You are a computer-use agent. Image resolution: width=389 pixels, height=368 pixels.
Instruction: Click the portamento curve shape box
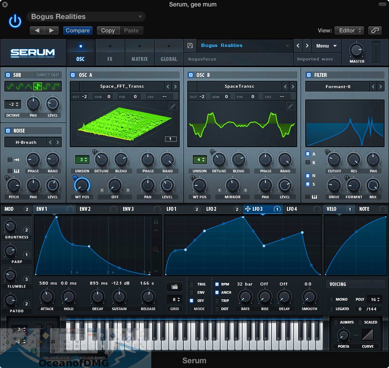click(x=368, y=335)
